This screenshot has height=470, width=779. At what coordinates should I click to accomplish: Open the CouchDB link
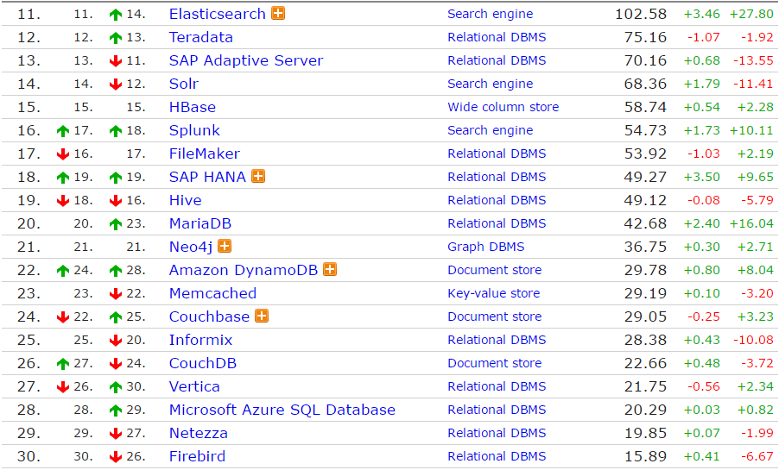tap(203, 363)
